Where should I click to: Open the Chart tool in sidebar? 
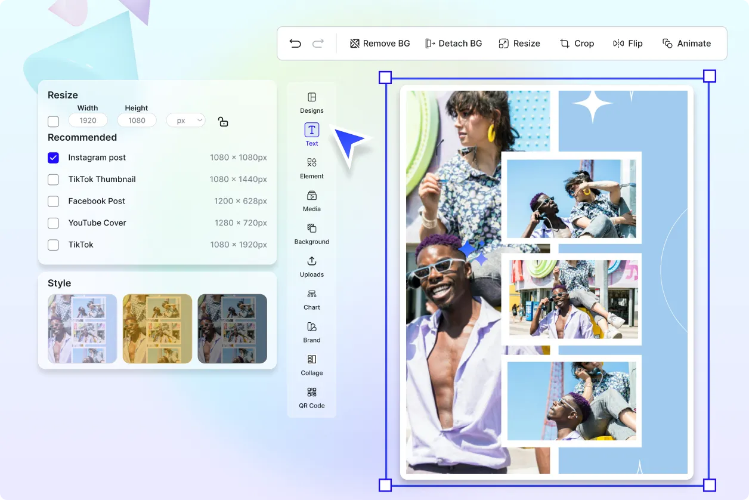pos(311,300)
